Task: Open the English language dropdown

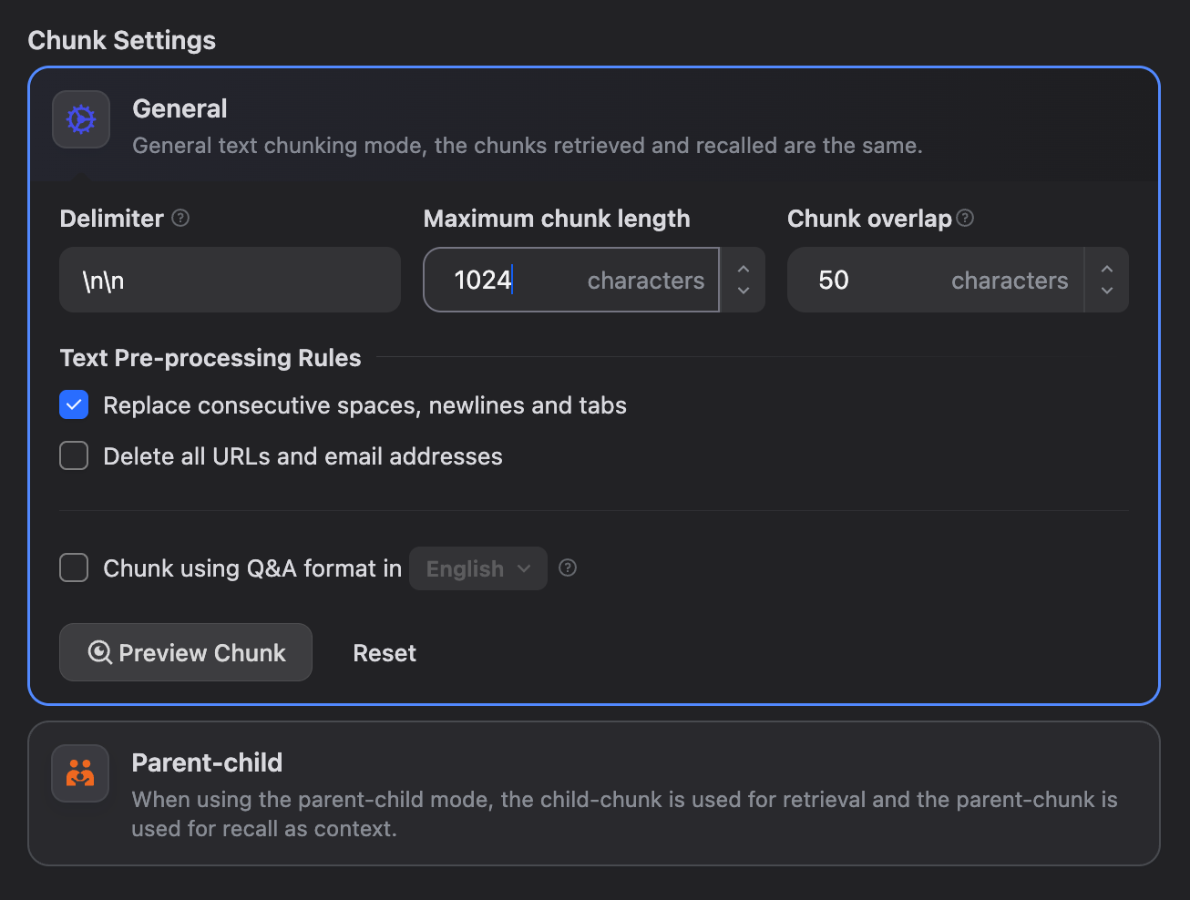Action: click(477, 568)
